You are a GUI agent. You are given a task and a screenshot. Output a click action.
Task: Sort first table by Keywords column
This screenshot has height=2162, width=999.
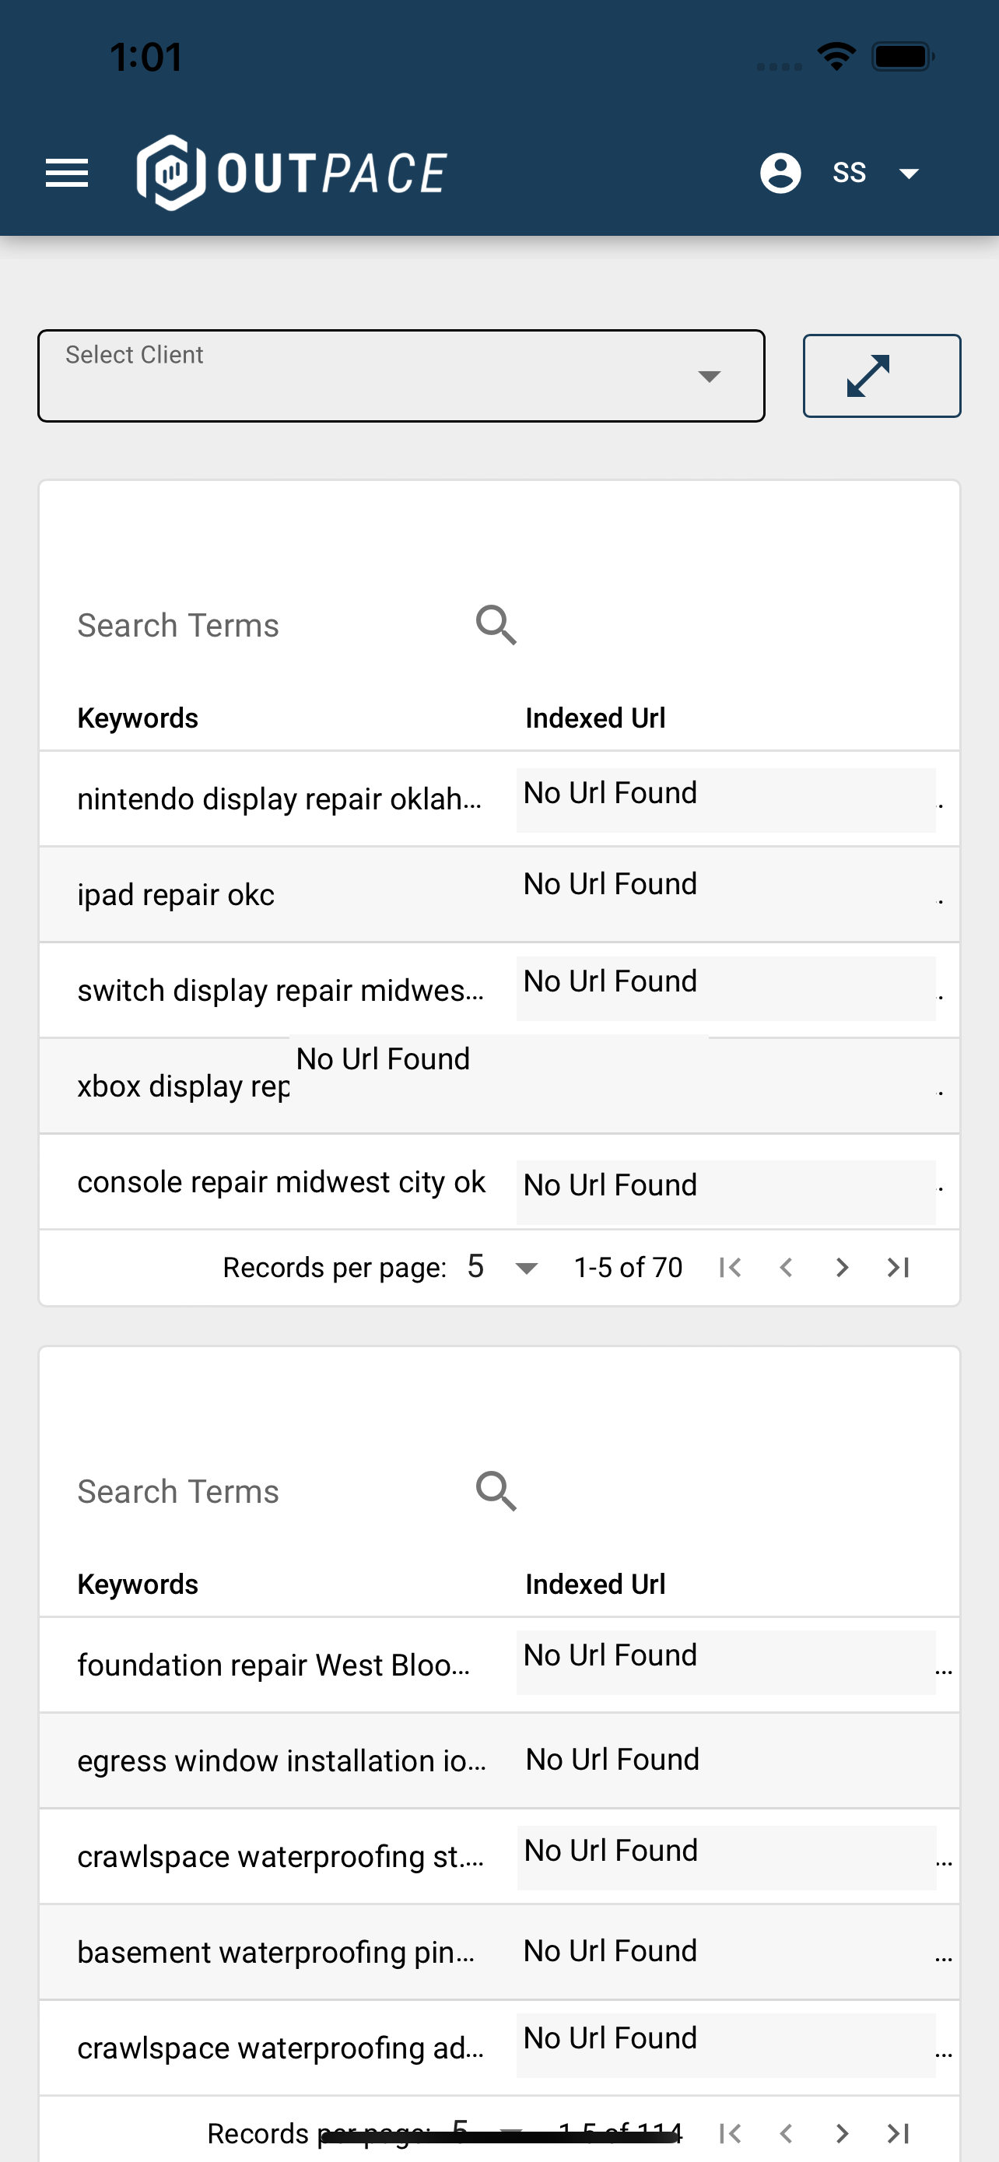(x=138, y=718)
